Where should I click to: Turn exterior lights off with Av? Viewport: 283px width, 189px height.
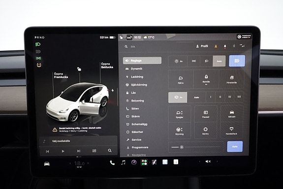(178, 61)
